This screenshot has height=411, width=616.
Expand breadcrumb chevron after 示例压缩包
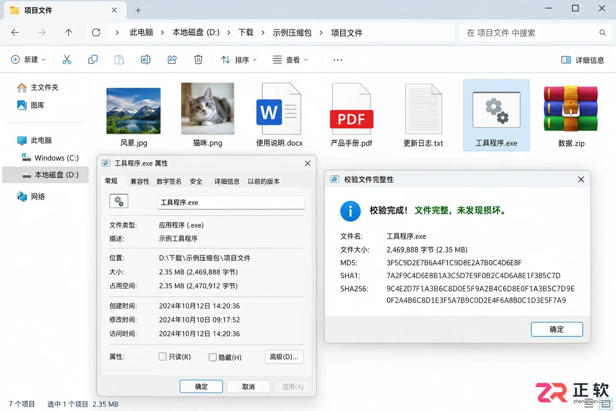tap(321, 33)
